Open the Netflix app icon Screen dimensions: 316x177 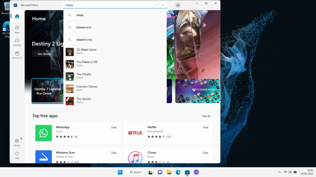[x=135, y=133]
